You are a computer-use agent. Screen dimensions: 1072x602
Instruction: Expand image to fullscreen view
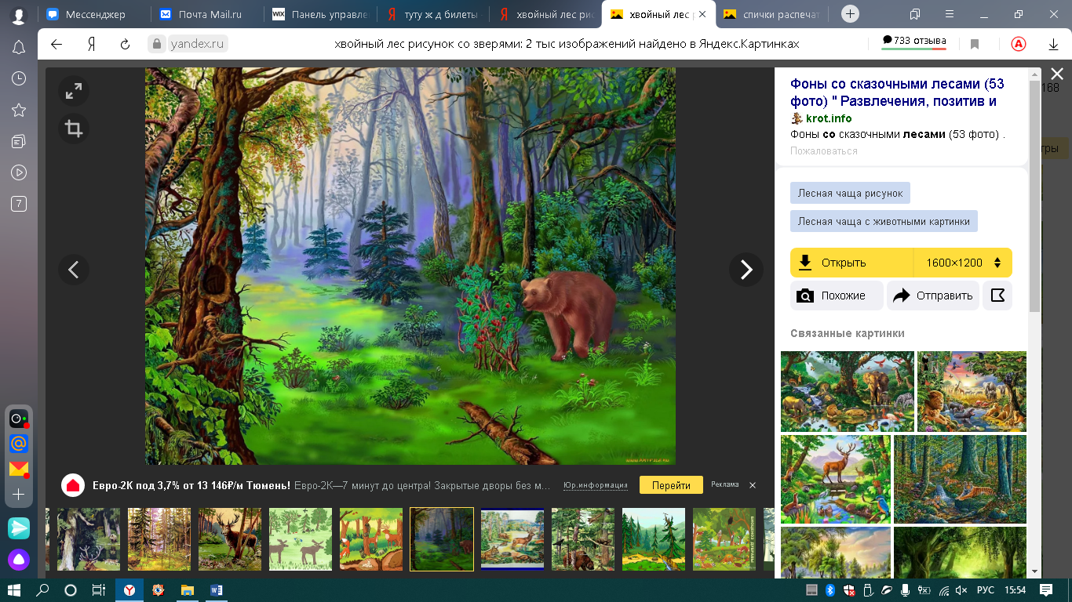(x=74, y=92)
